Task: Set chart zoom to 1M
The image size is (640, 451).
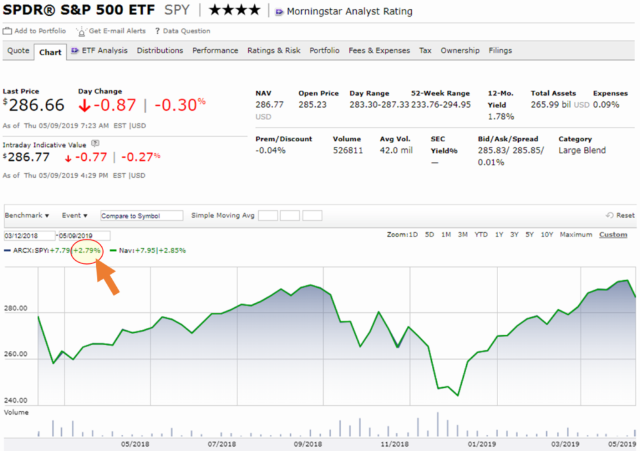Action: 446,235
